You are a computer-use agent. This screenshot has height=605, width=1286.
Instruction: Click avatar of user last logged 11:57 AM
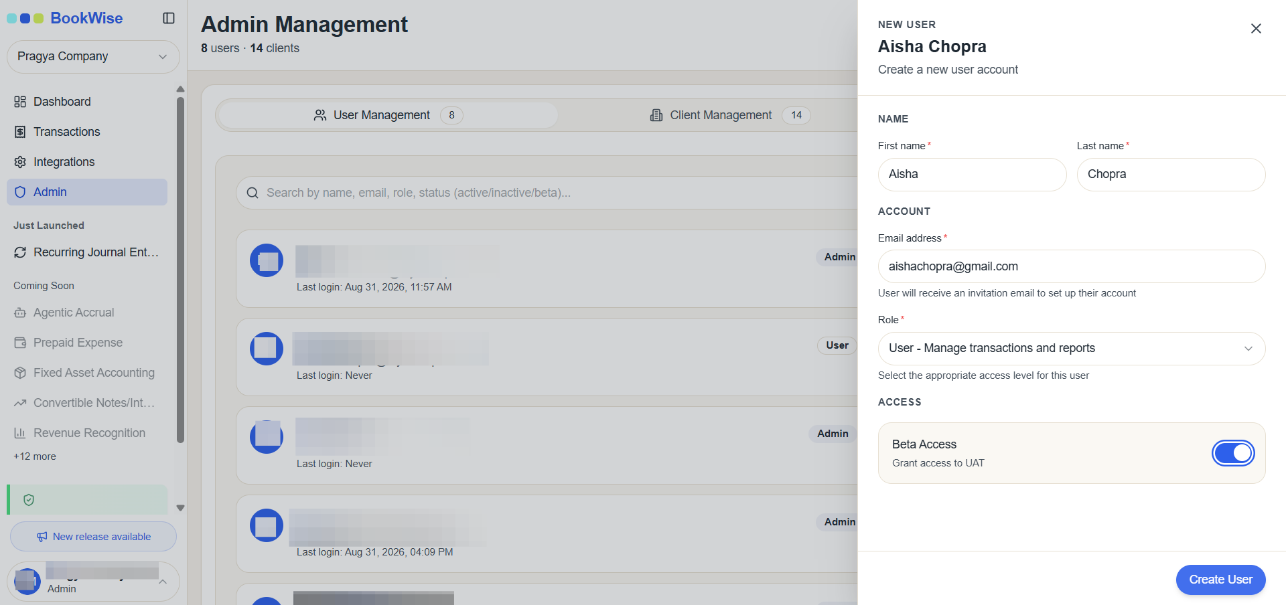[267, 260]
